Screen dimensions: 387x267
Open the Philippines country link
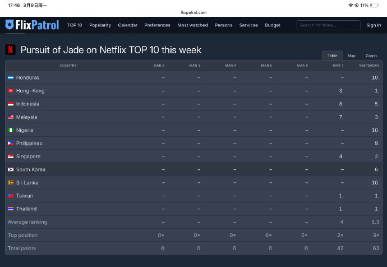point(29,143)
